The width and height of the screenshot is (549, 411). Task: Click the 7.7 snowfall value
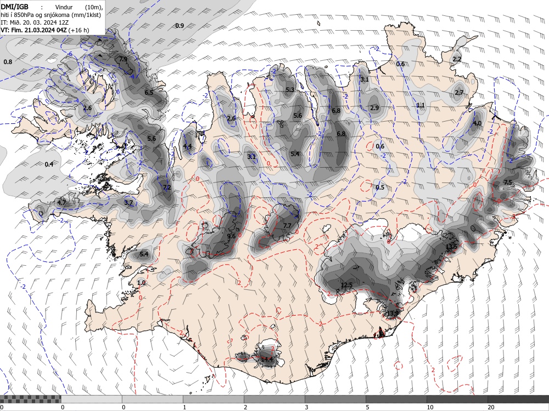(x=287, y=226)
